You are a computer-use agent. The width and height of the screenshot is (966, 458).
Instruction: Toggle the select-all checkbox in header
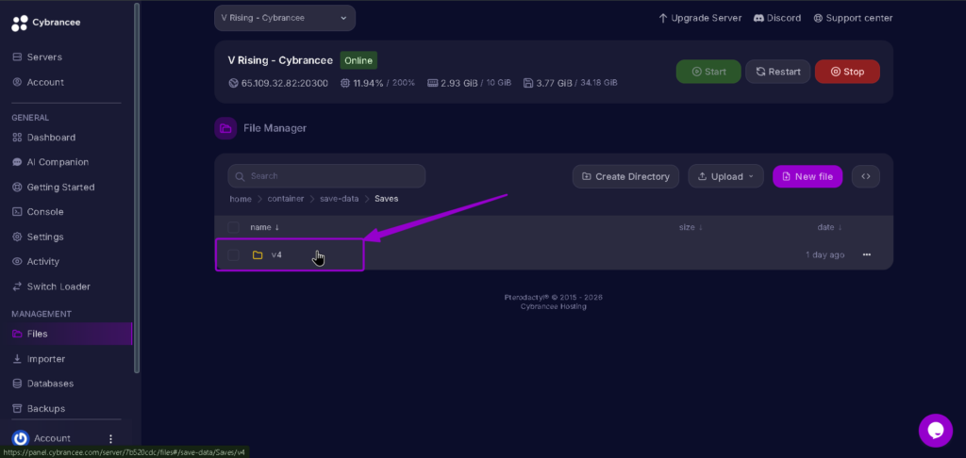pyautogui.click(x=234, y=227)
